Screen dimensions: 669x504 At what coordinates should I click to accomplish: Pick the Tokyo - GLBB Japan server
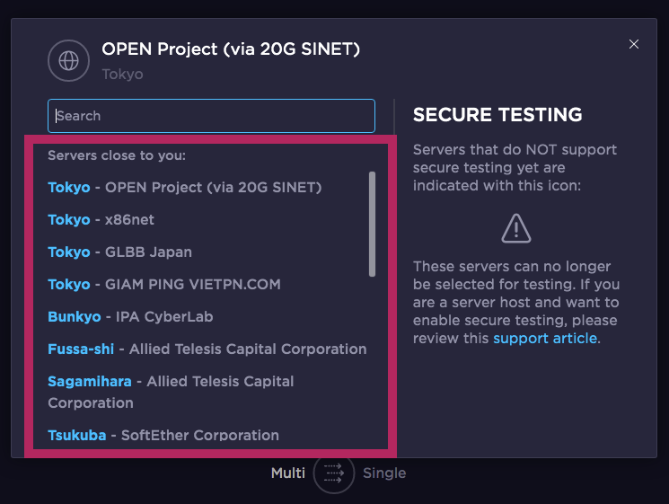pyautogui.click(x=119, y=252)
